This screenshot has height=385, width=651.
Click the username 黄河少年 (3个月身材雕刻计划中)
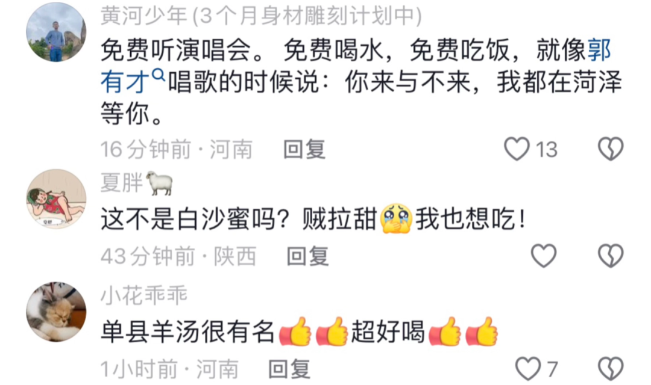261,16
